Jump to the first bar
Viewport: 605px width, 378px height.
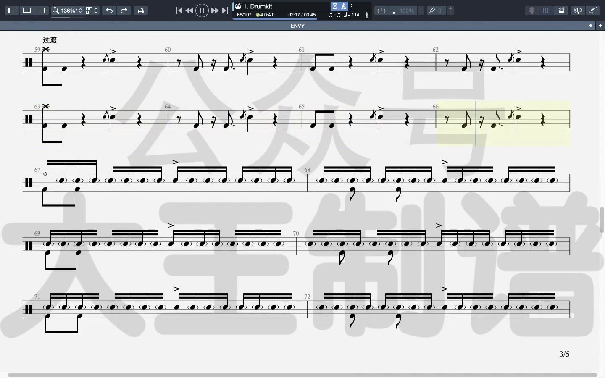coord(179,10)
